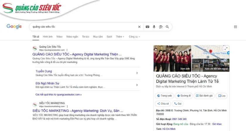This screenshot has width=246, height=131.
Task: Open phone number 0901 349 349 link
Action: 179,119
